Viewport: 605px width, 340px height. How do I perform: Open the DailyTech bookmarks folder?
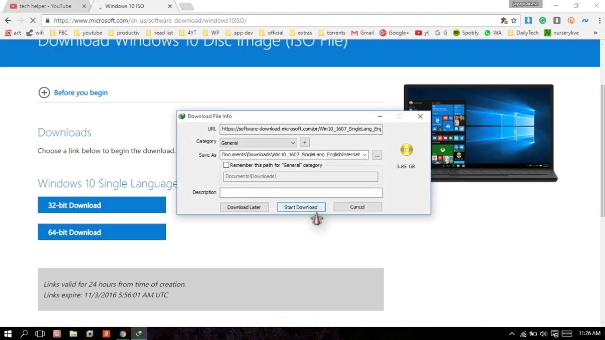[522, 33]
